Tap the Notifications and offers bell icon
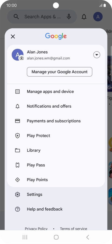112x244 pixels. coord(17,106)
